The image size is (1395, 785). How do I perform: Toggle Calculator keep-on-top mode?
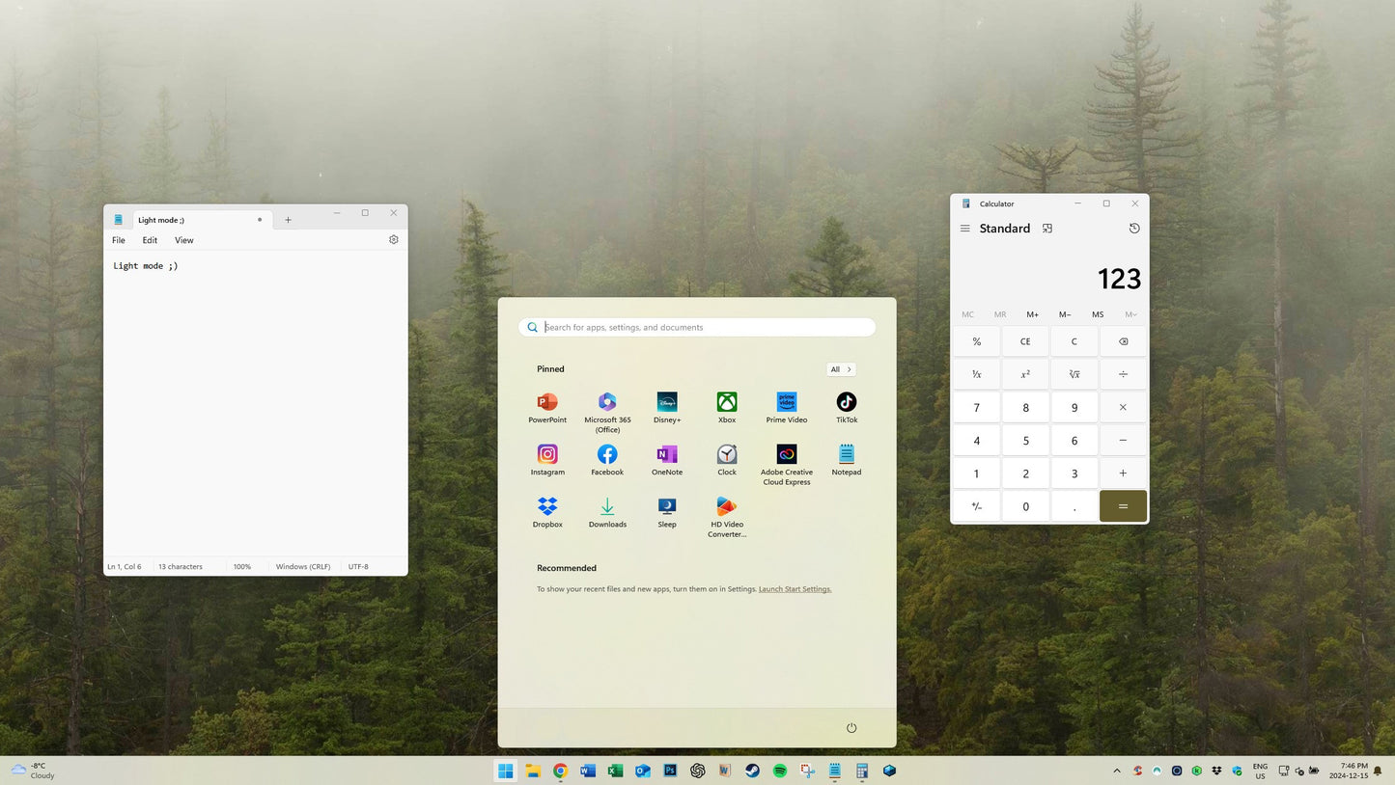tap(1047, 229)
